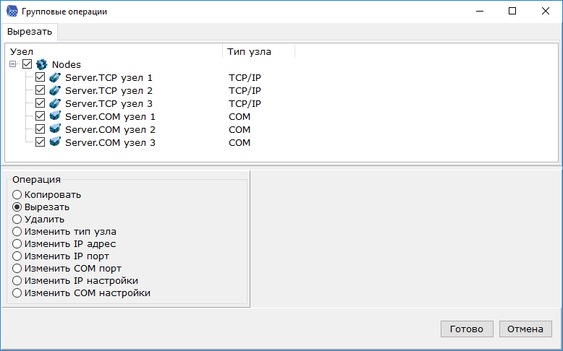Choose the Удалить operation option
This screenshot has width=563, height=351.
pos(17,220)
